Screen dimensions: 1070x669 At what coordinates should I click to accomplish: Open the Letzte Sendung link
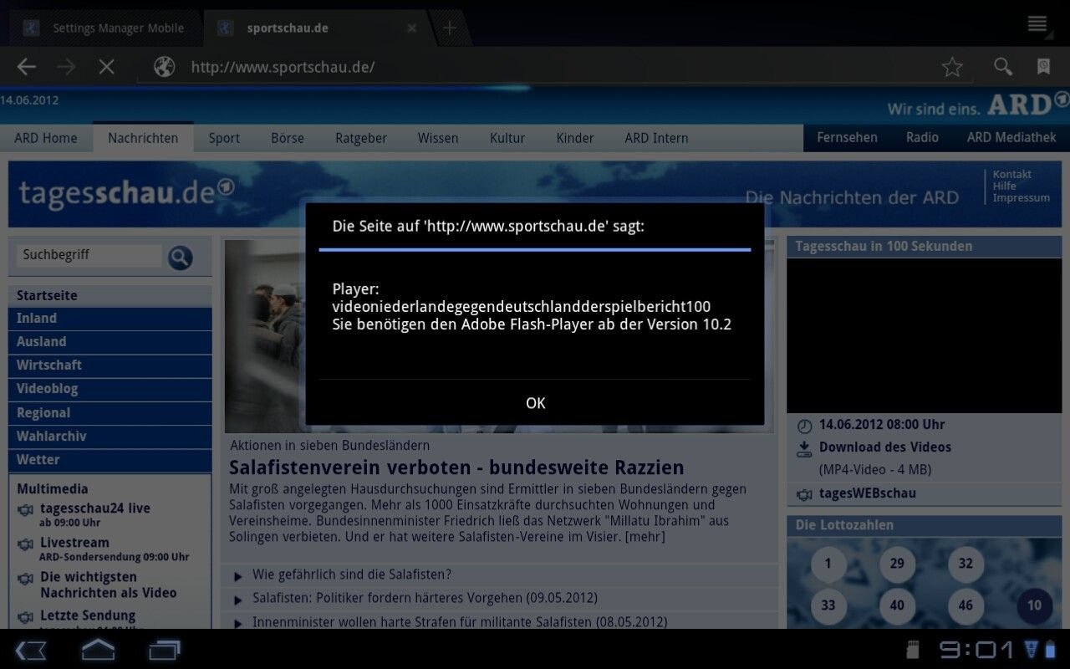pos(88,615)
